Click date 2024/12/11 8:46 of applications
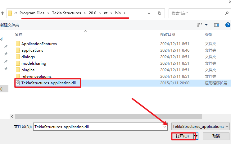This screenshot has width=231, height=144. point(175,50)
